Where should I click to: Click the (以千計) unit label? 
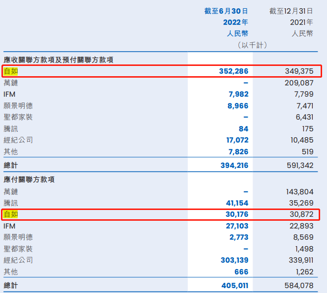252,45
